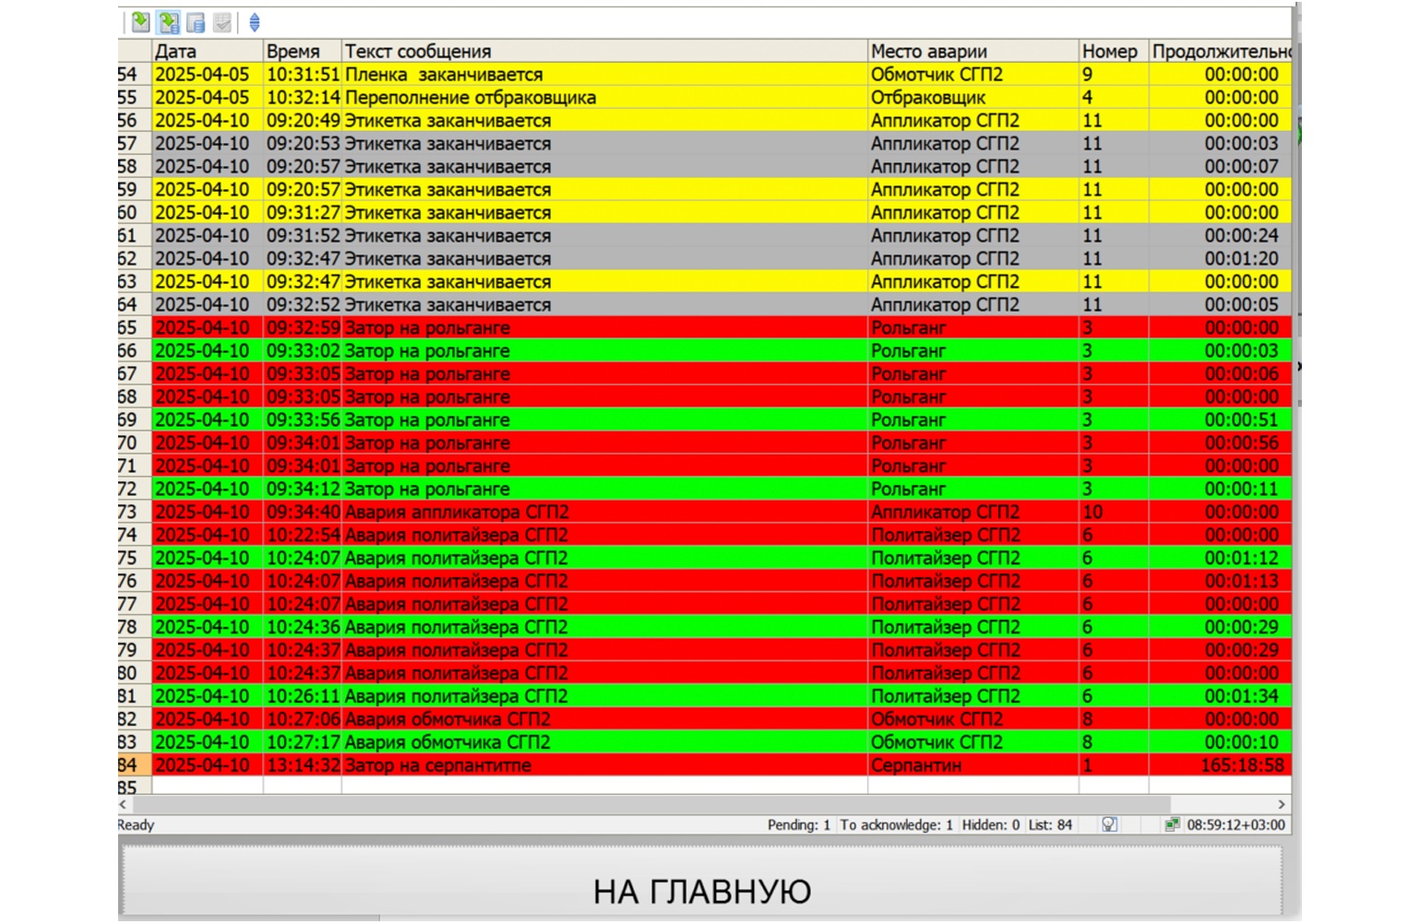Image resolution: width=1420 pixels, height=924 pixels.
Task: Click the duration value 00:01:20
Action: coord(1242,259)
